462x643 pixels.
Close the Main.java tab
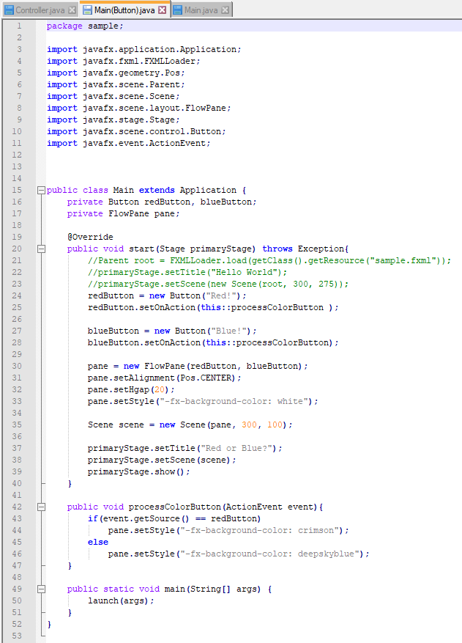coord(225,10)
